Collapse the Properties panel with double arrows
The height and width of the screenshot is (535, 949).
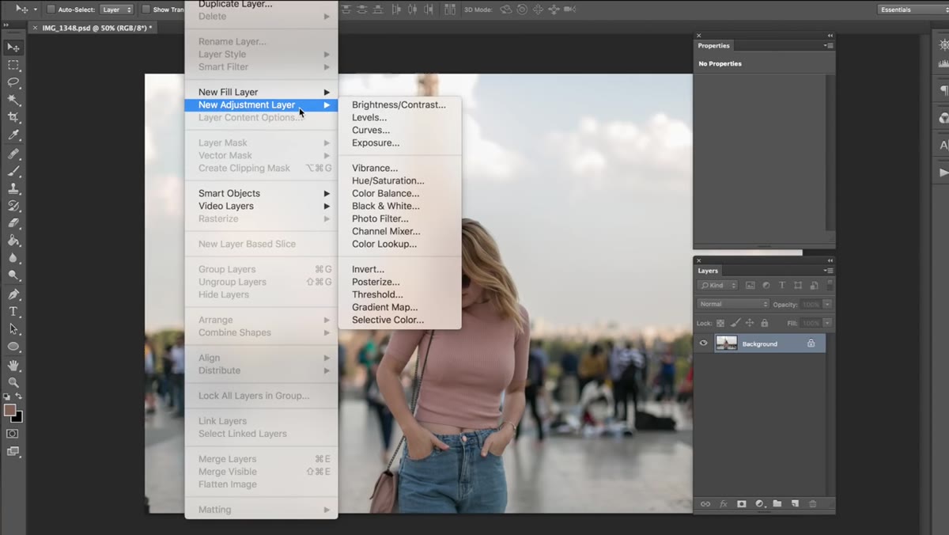830,36
